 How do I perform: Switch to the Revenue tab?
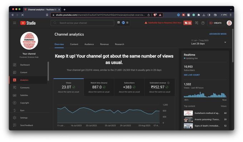(104, 44)
